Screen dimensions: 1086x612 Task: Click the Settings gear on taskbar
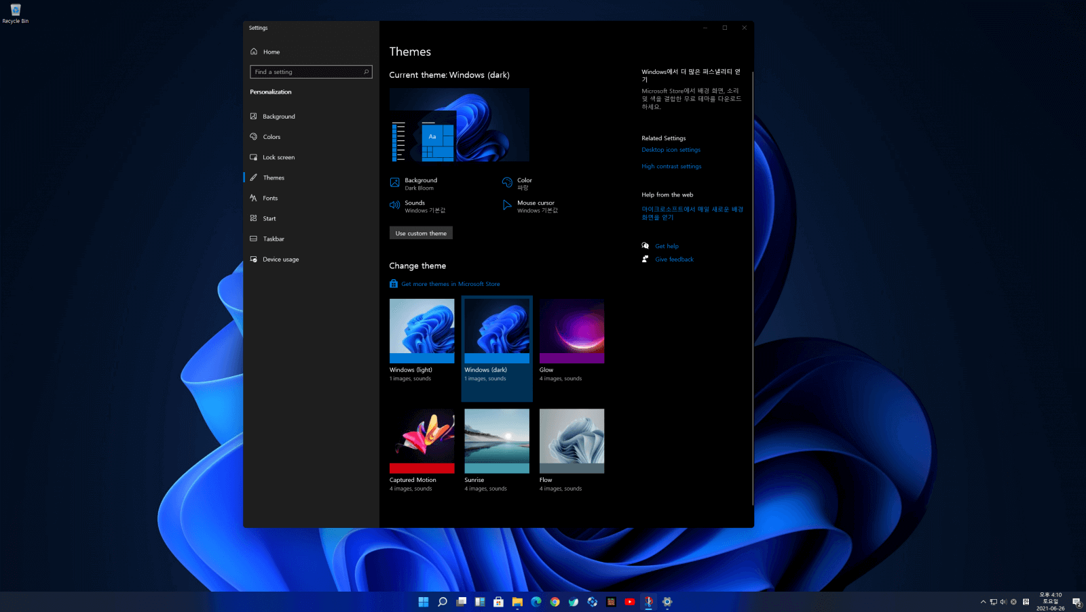[x=667, y=602]
